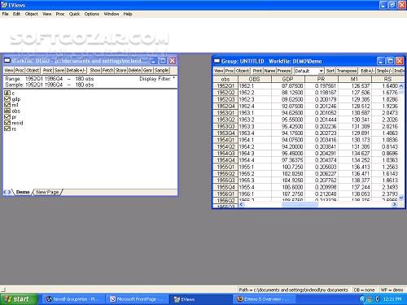Click Name button in Group window
The image size is (407, 305).
click(x=270, y=71)
